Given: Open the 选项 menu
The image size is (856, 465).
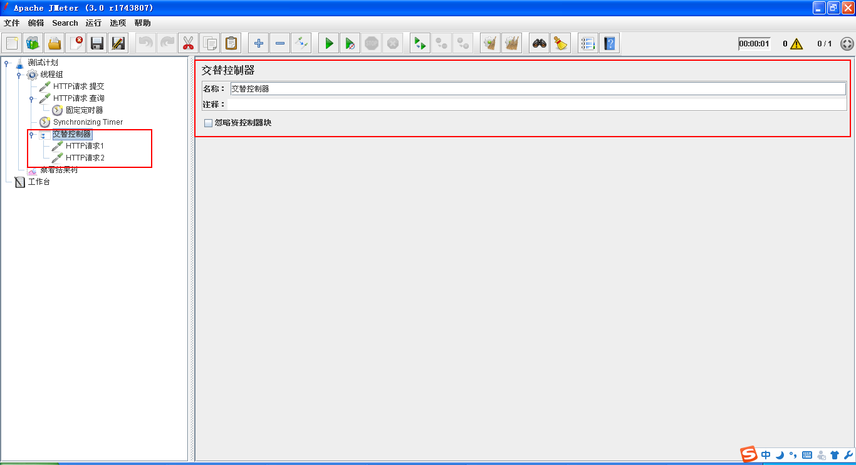Looking at the screenshot, I should coord(118,23).
